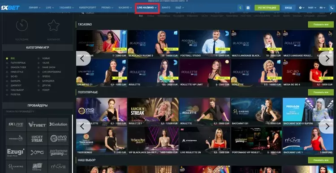Screen dimensions: 336x173
Task: Select the Pragmatic Play provider logo
Action: tap(16, 139)
